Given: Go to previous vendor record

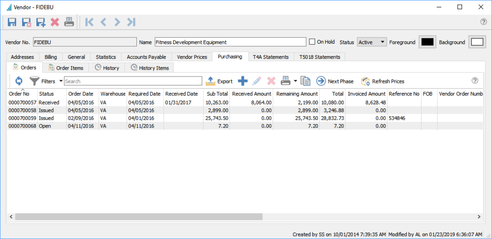Looking at the screenshot, I should (103, 22).
